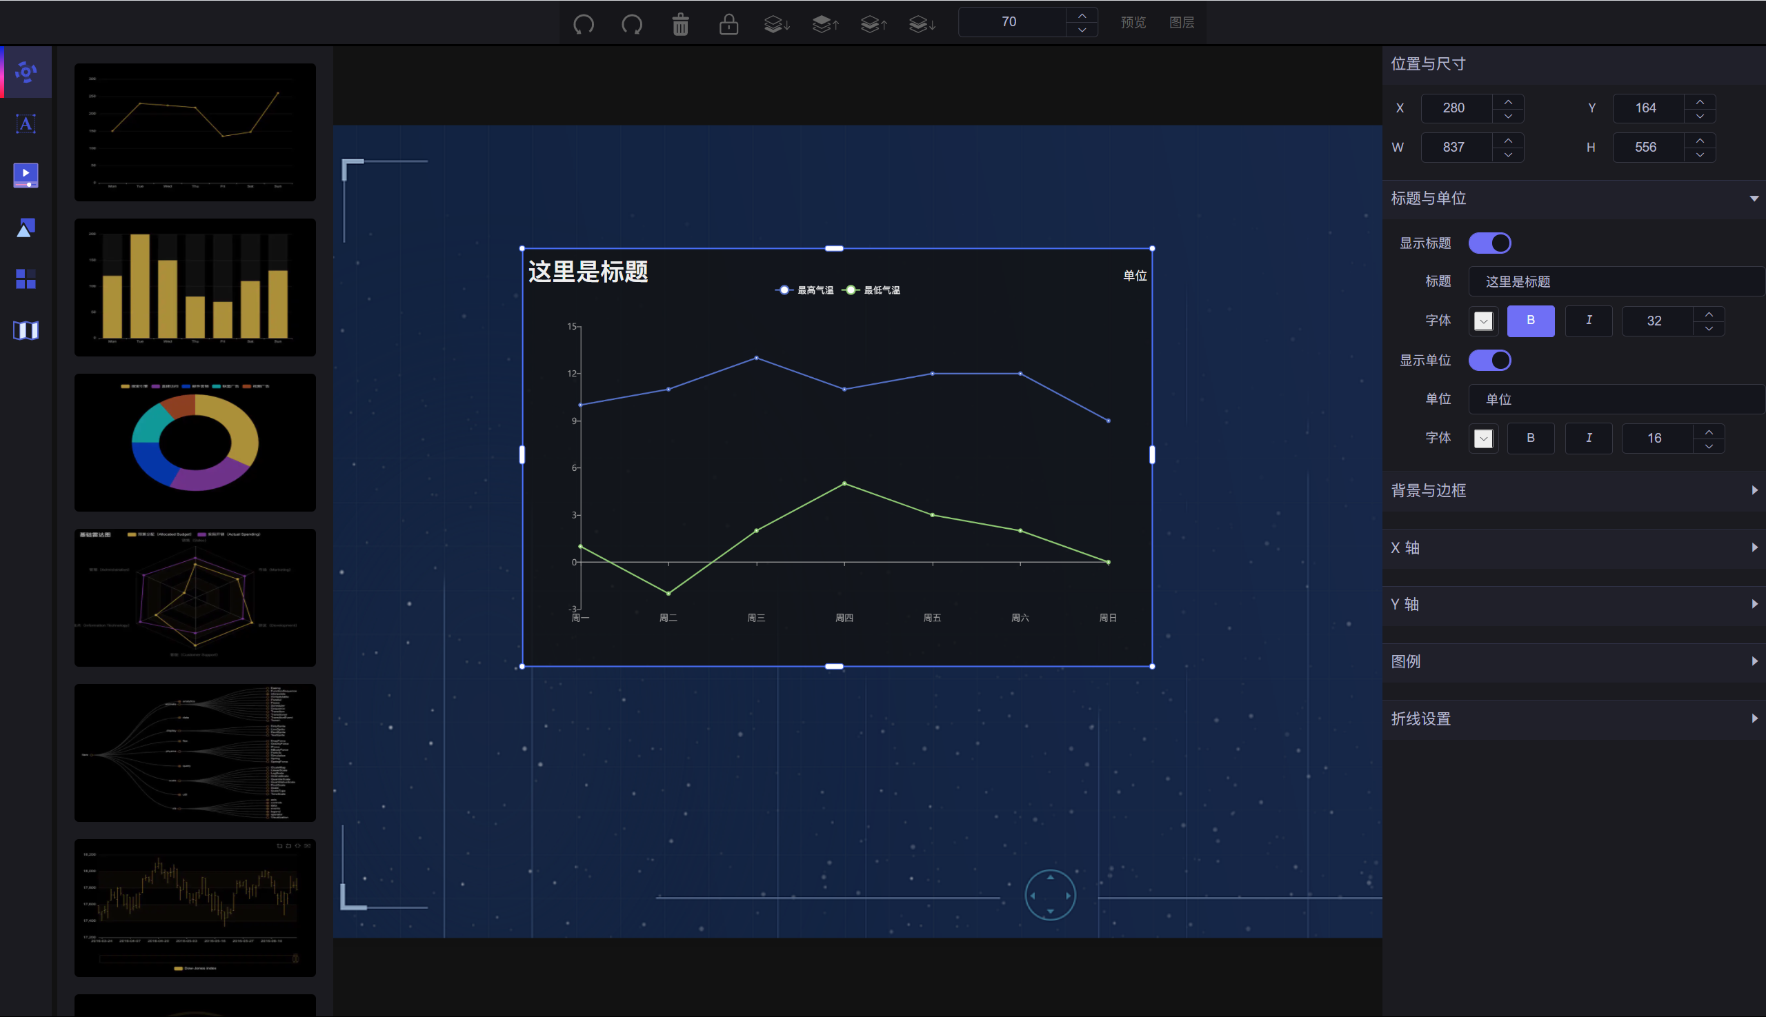
Task: Click the top resize handle of chart
Action: (x=834, y=248)
